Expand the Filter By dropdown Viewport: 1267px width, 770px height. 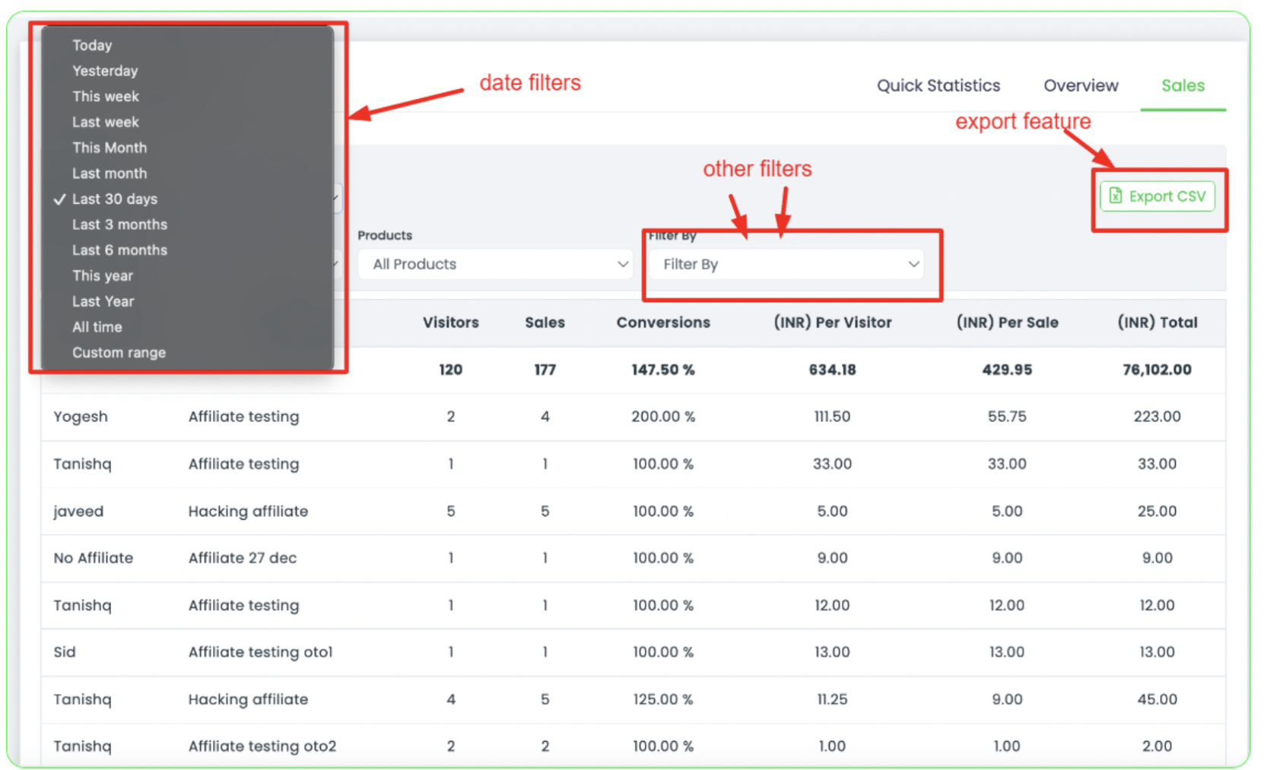[x=785, y=264]
